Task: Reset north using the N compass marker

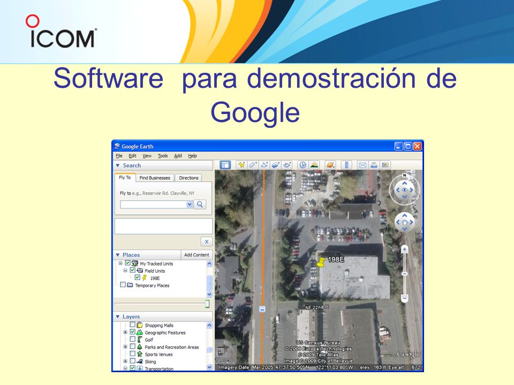Action: click(405, 175)
